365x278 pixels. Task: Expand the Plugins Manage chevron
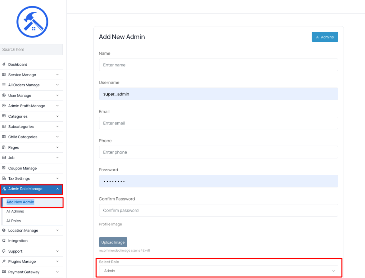tap(57, 261)
